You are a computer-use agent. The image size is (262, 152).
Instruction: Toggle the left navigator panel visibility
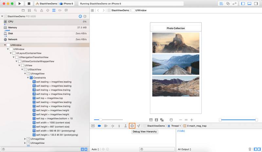tap(243, 4)
